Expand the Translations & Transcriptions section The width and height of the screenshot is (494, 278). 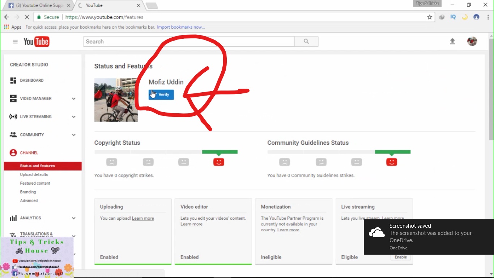(73, 236)
